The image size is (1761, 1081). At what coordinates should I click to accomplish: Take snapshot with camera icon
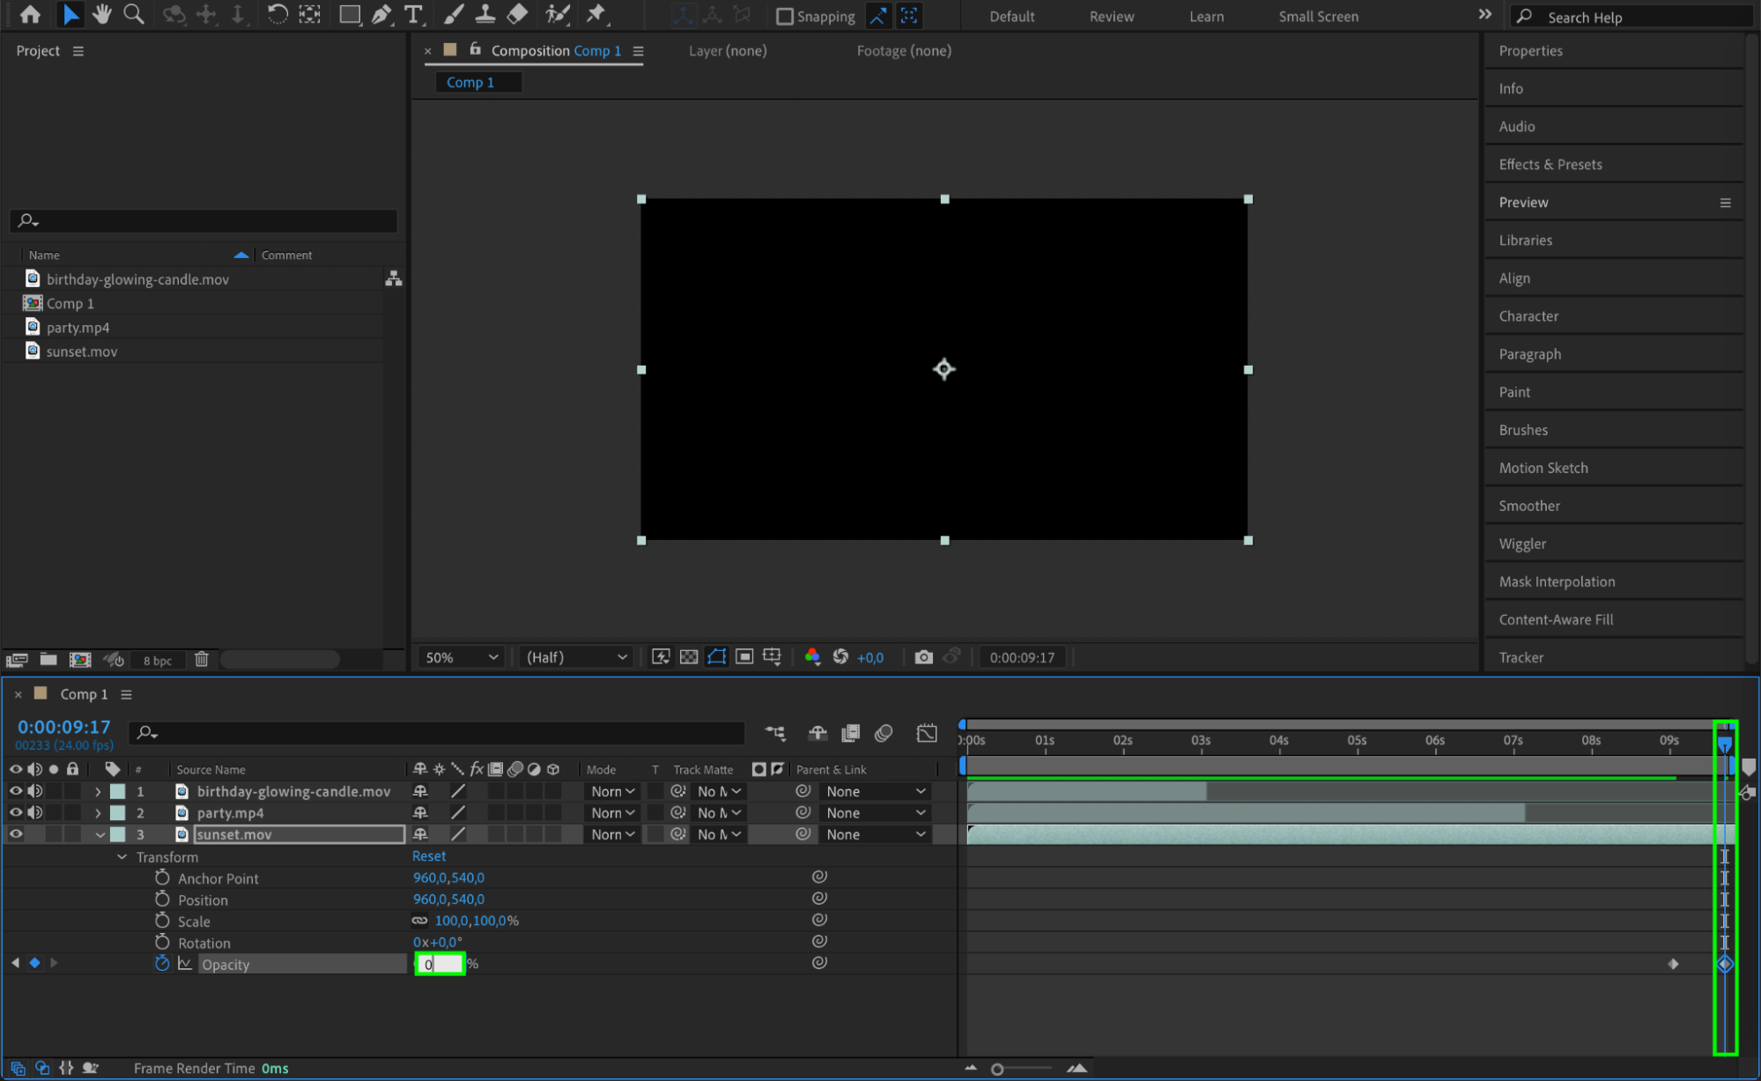tap(922, 657)
